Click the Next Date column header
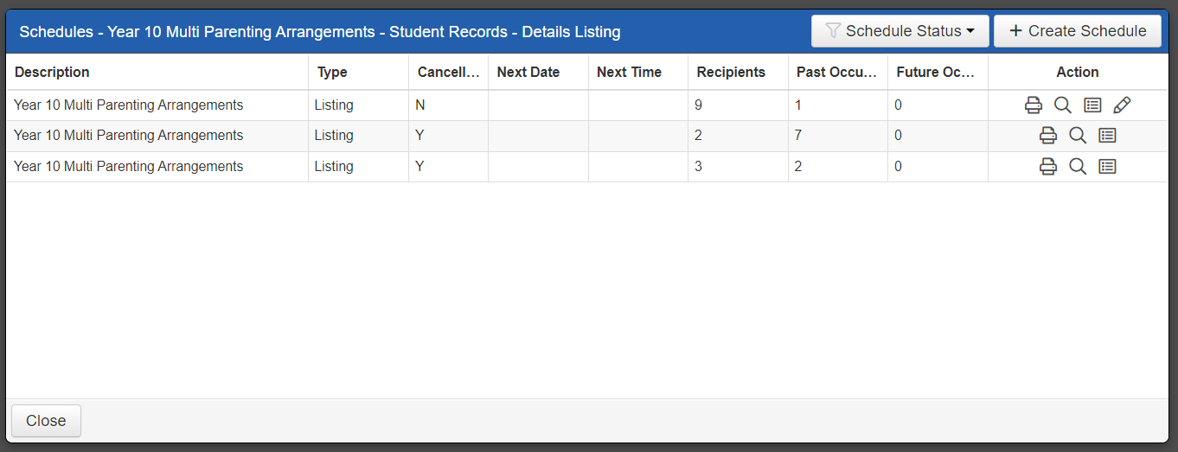The width and height of the screenshot is (1178, 452). point(528,73)
